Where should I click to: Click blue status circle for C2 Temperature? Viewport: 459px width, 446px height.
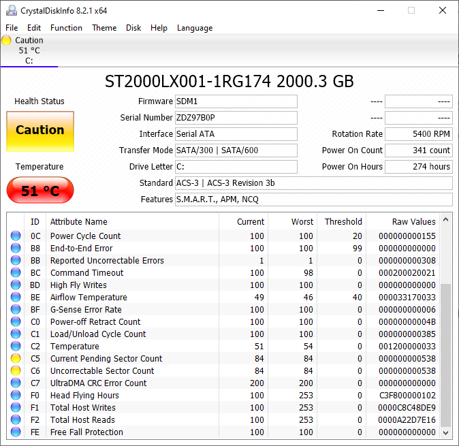pos(16,346)
